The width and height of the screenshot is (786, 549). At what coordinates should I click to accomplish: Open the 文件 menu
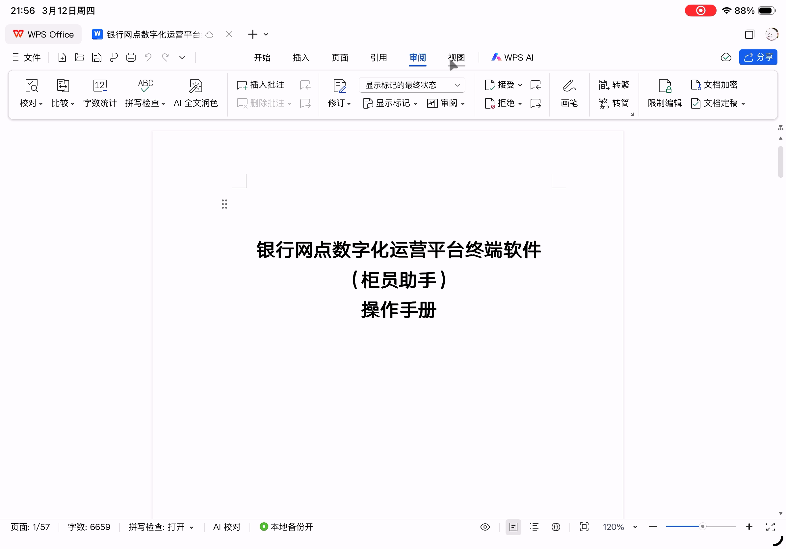[27, 58]
